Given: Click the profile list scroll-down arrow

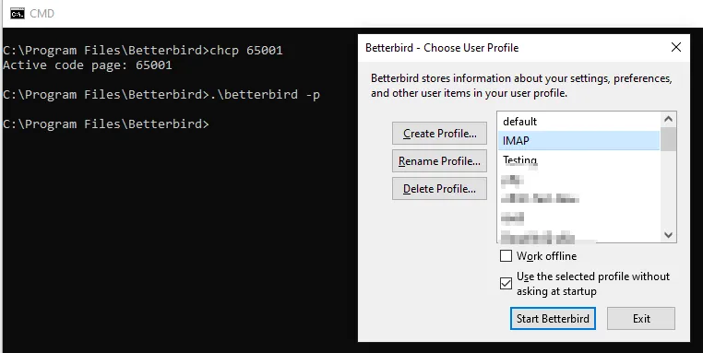Looking at the screenshot, I should pyautogui.click(x=668, y=235).
